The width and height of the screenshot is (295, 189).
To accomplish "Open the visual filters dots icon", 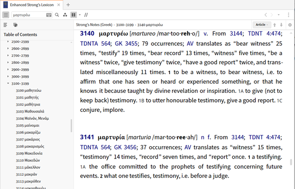I will [65, 15].
